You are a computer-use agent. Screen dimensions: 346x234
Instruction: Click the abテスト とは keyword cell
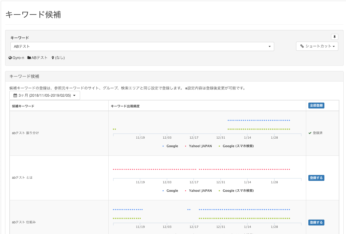[59, 178]
